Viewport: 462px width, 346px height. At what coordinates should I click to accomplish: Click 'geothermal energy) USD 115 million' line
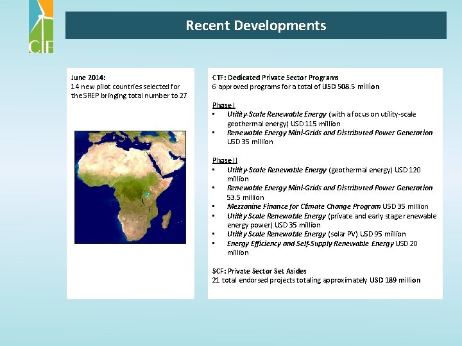coord(284,124)
